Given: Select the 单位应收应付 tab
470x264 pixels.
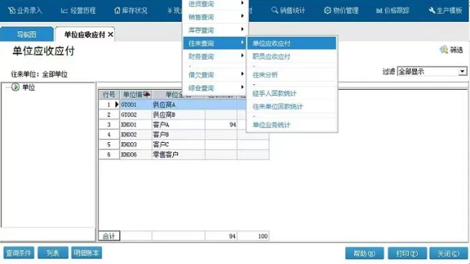Looking at the screenshot, I should [84, 35].
